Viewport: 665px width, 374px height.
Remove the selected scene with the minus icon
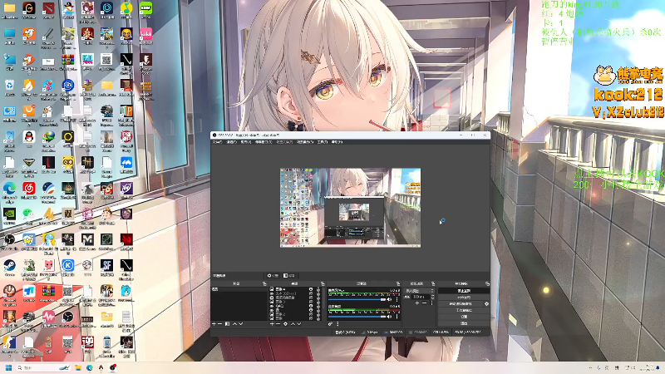point(219,324)
